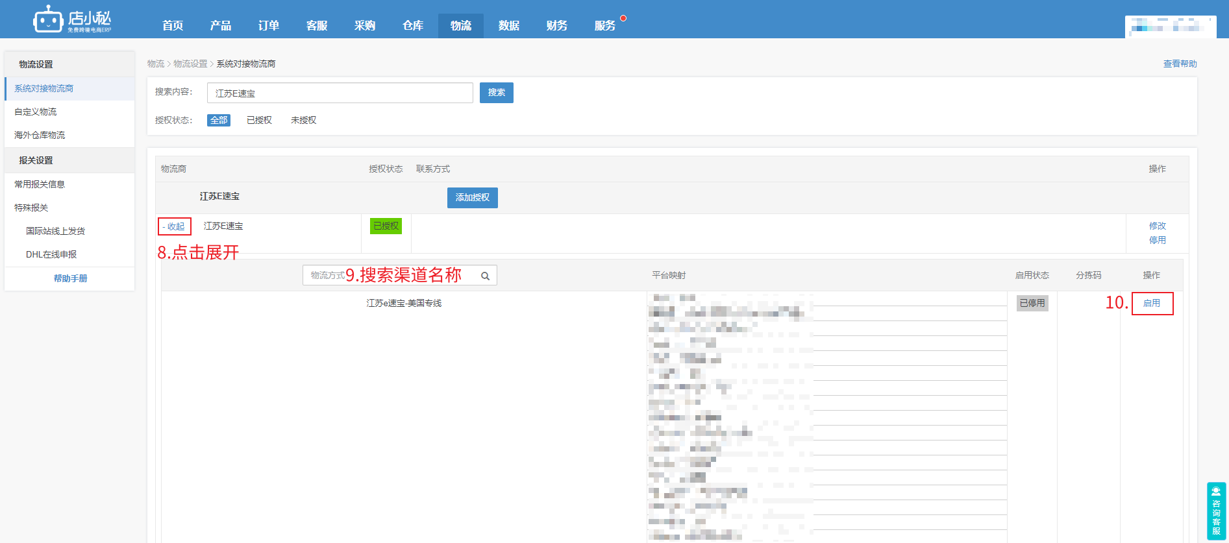Click the search magnifier icon in 物流方式 field
1229x543 pixels.
tap(485, 276)
